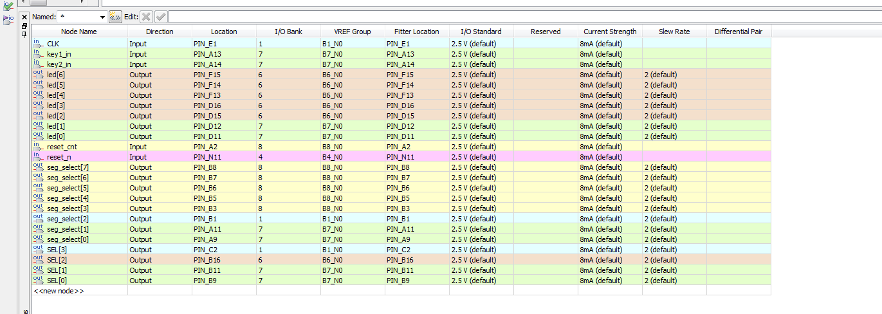Viewport: 882px width, 314px height.
Task: Close the pin list panel
Action: tap(24, 16)
